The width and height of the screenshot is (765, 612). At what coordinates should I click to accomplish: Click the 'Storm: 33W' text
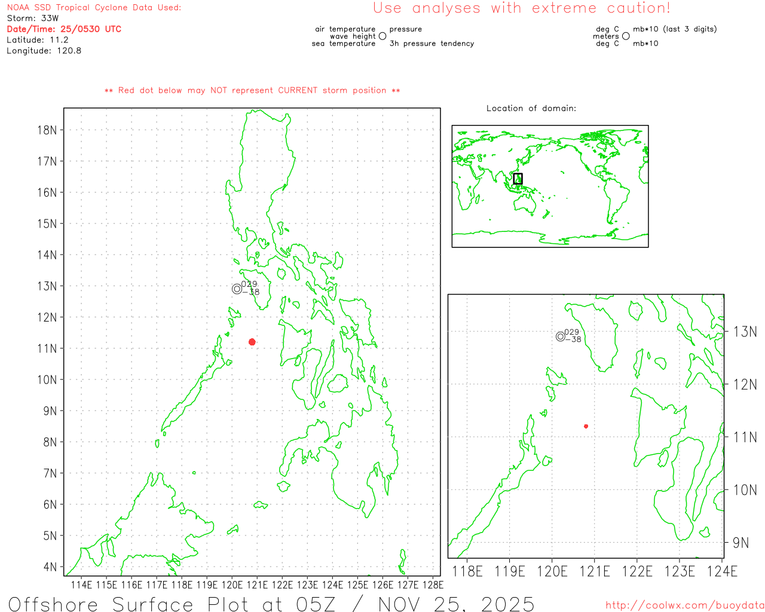33,18
